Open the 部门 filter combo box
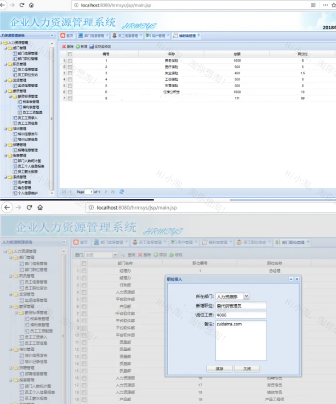The width and height of the screenshot is (336, 404). tap(115, 255)
